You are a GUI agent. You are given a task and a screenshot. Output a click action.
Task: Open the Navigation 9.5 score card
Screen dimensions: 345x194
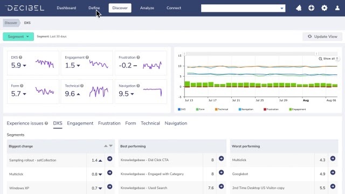(141, 92)
